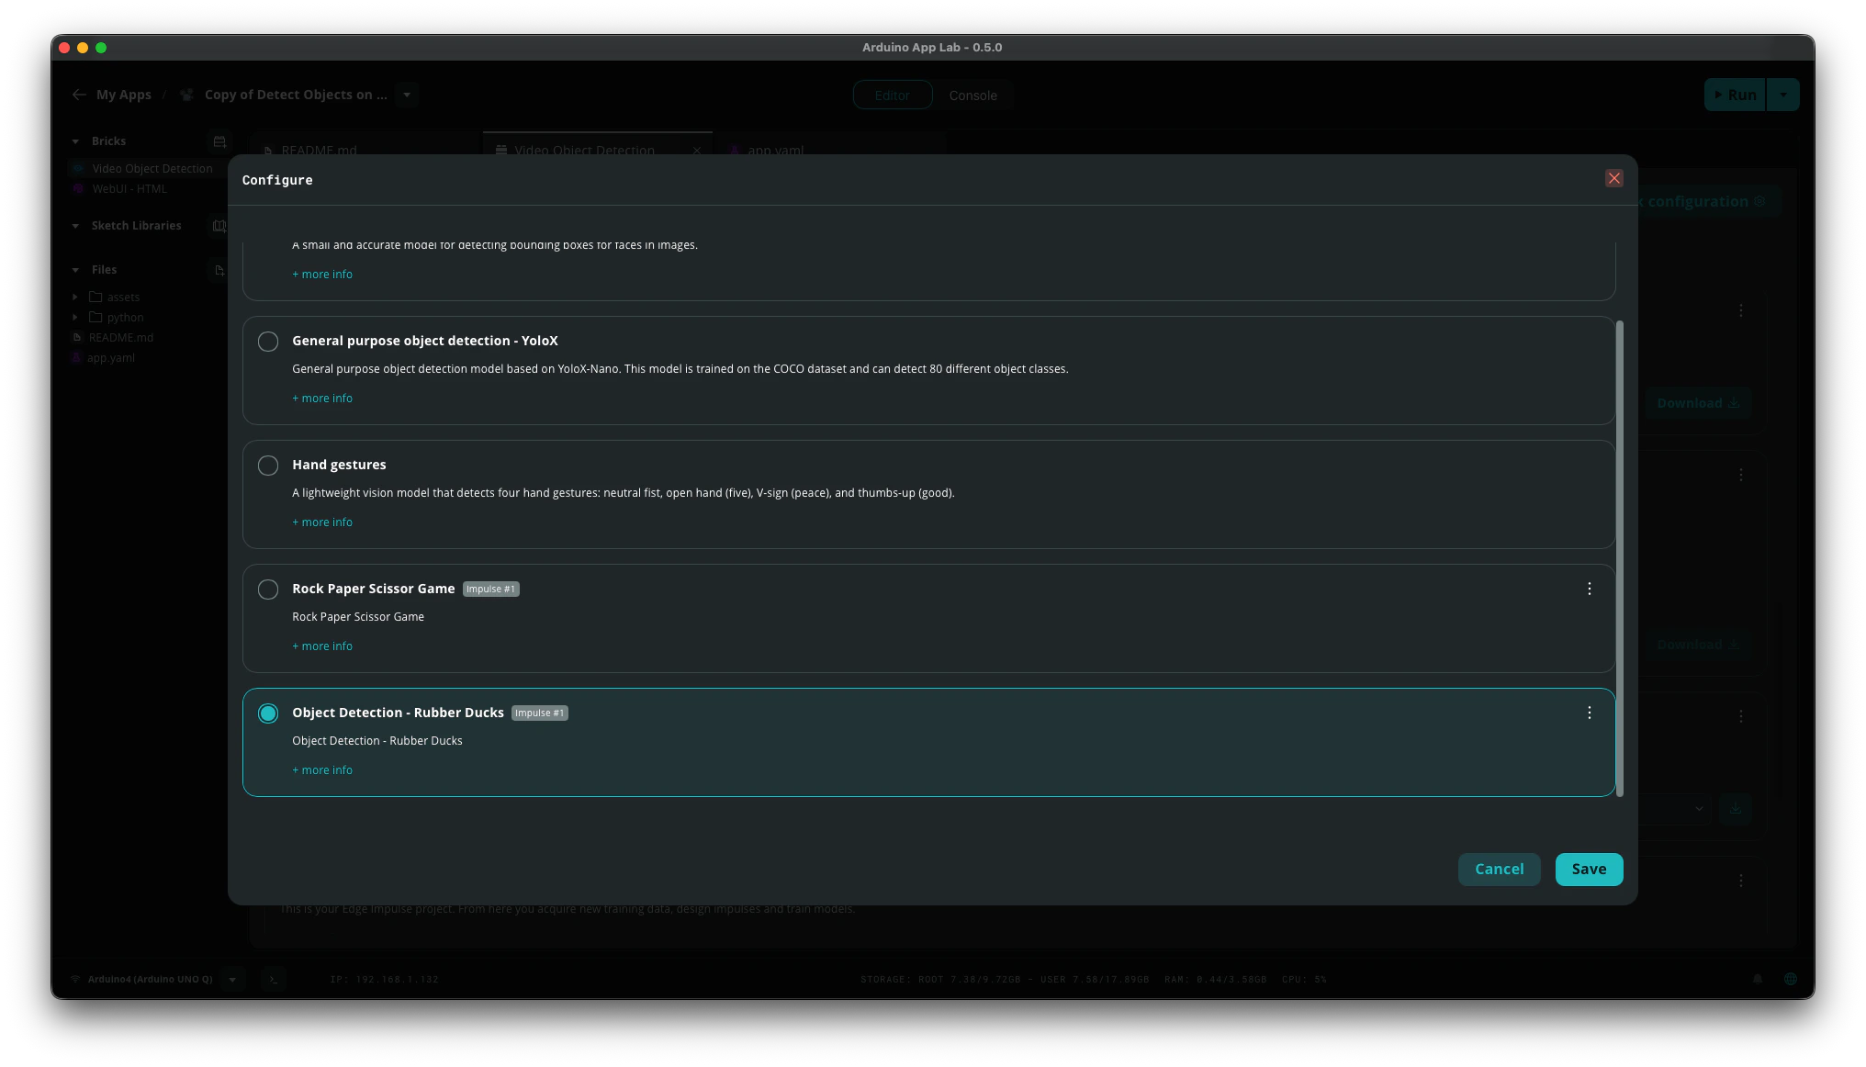Open the app.yaml editor tab

click(775, 150)
